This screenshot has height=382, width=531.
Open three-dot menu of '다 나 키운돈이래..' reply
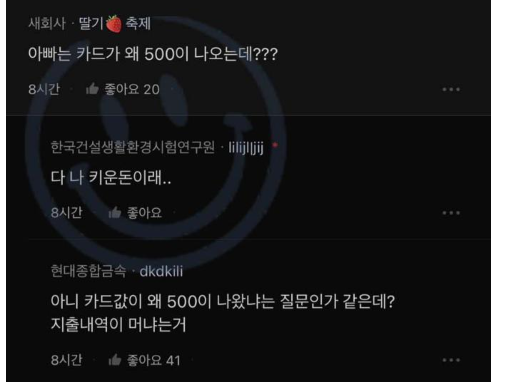(x=451, y=213)
